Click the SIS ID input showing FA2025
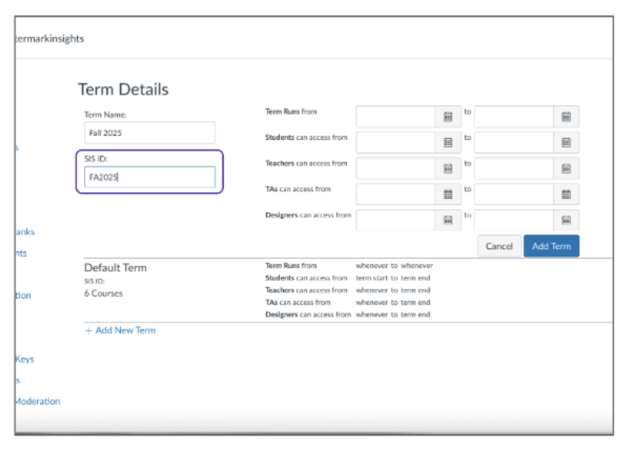640x470 pixels. pyautogui.click(x=149, y=177)
